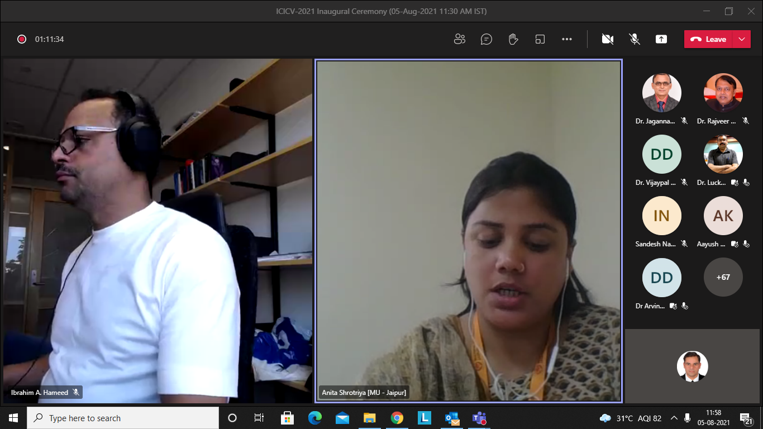Open Google Chrome from the taskbar

click(x=397, y=418)
